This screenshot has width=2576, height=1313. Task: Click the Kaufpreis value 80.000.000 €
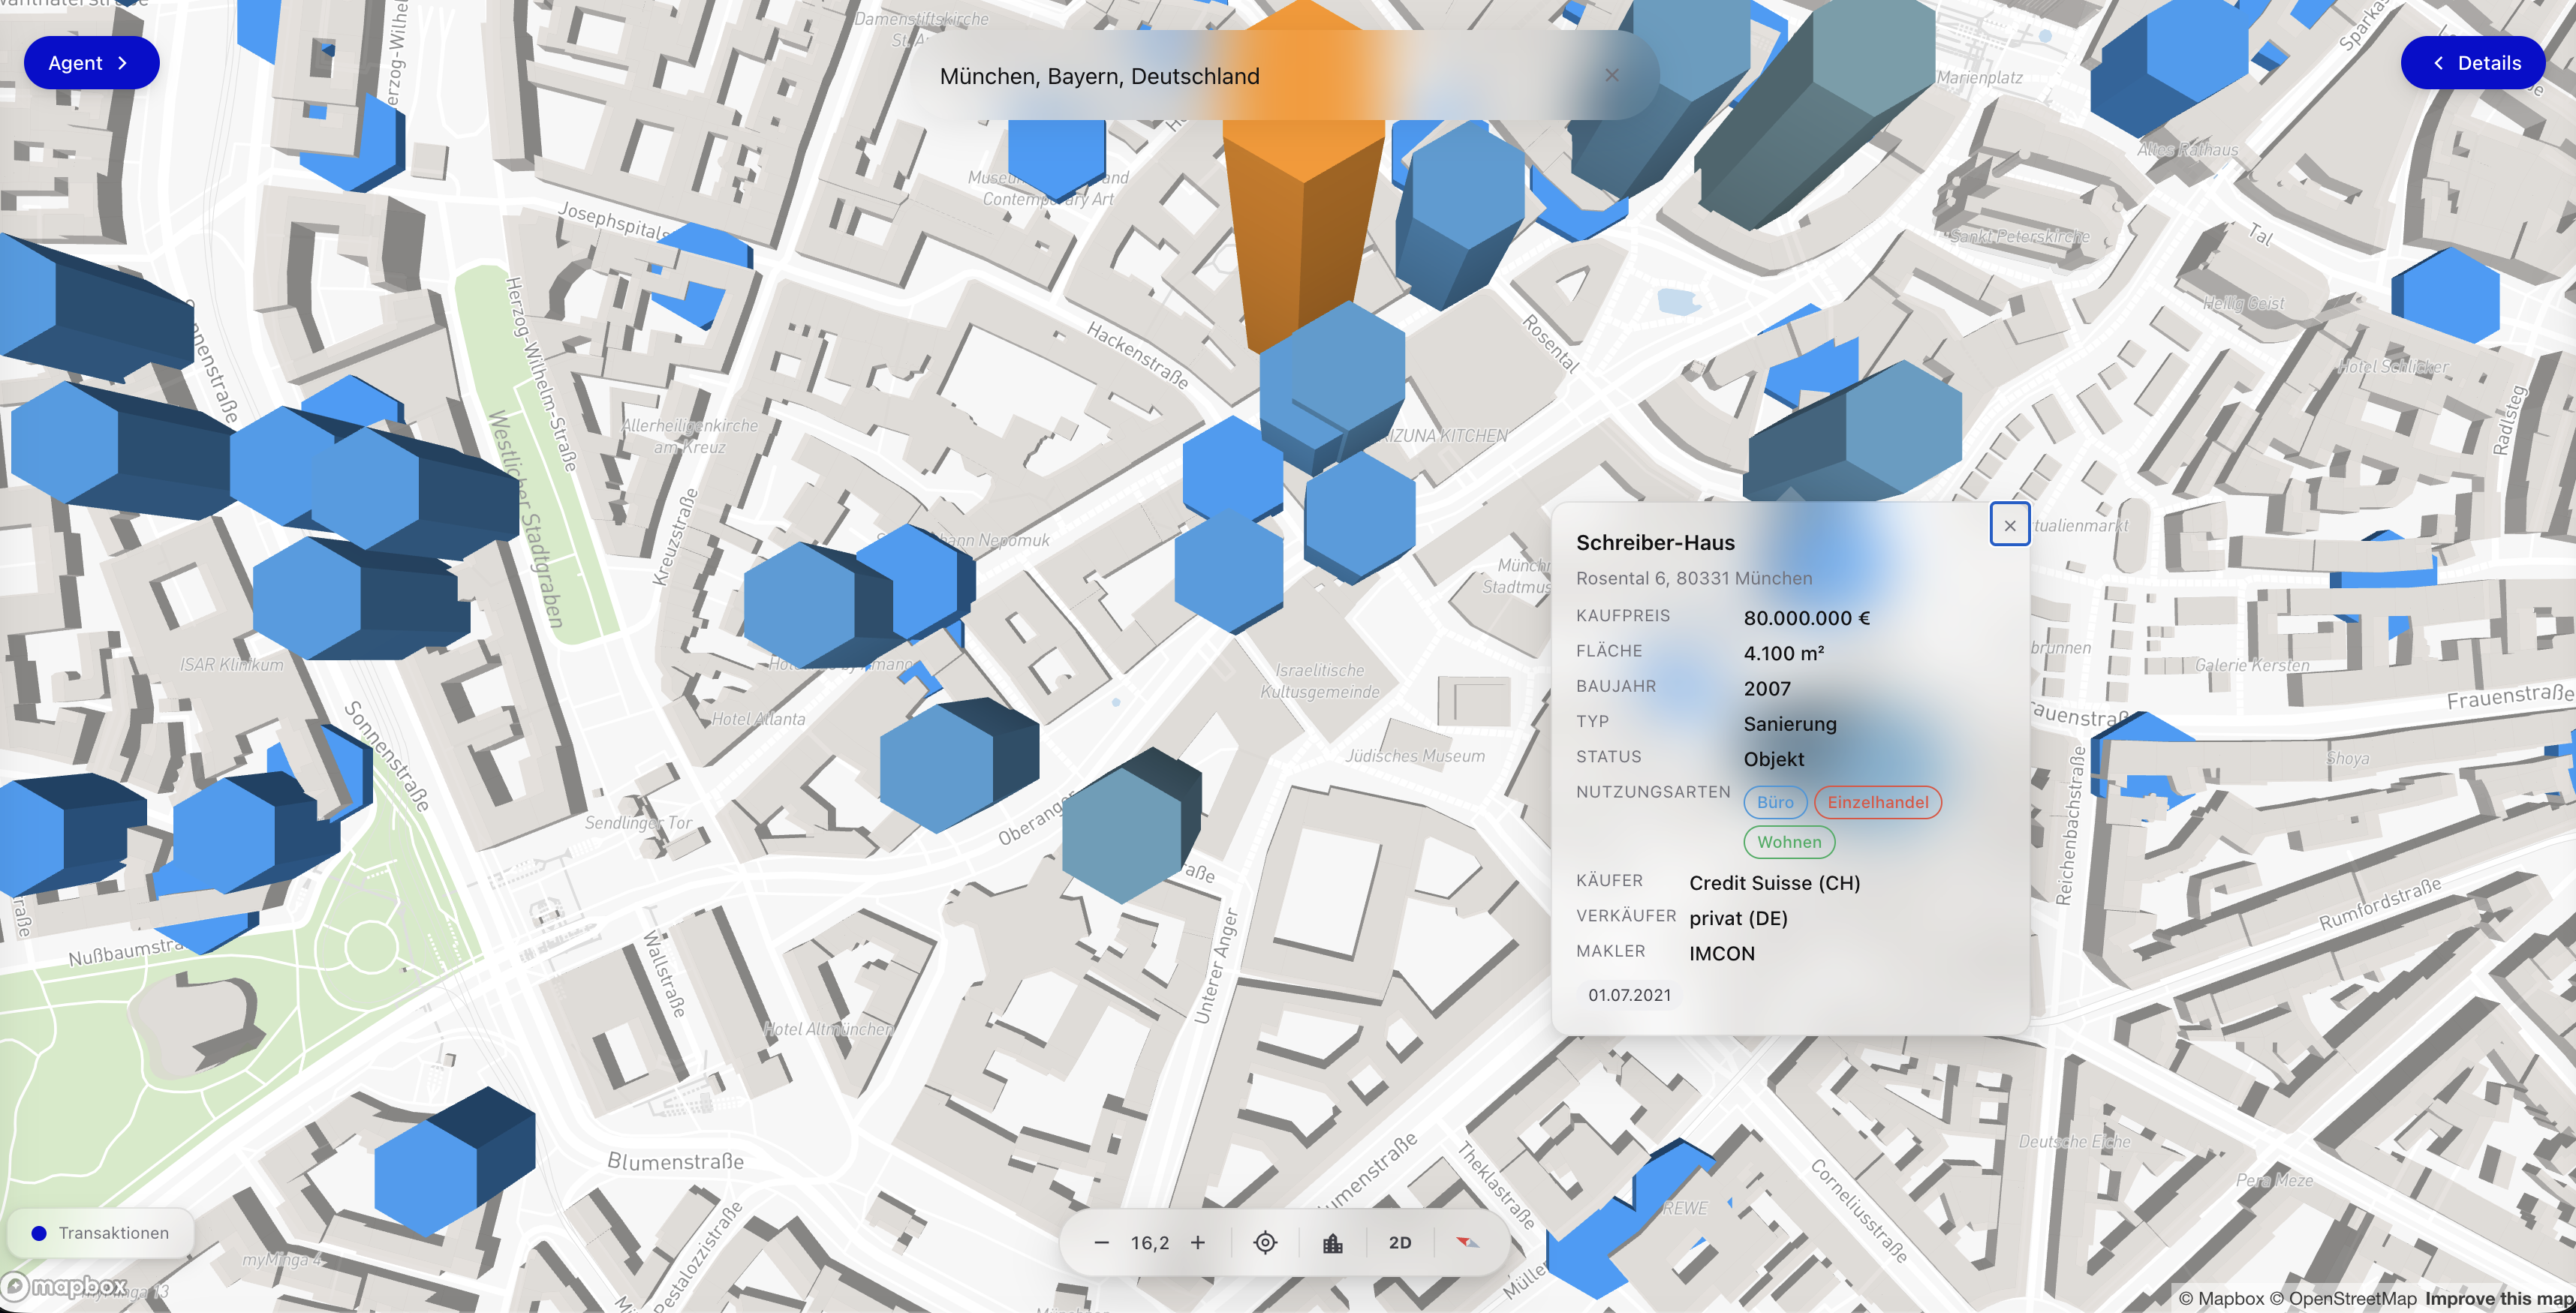(1806, 617)
